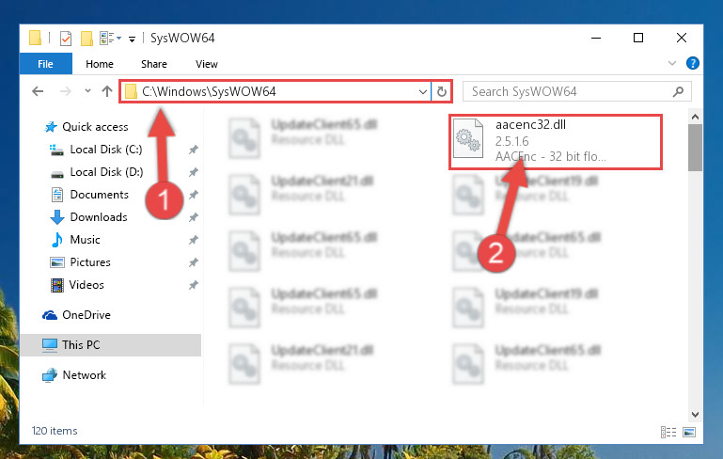Click the pin icon next to Documents
723x459 pixels.
coord(193,195)
